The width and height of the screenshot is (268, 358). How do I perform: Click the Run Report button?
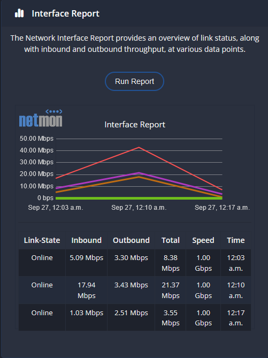[134, 81]
